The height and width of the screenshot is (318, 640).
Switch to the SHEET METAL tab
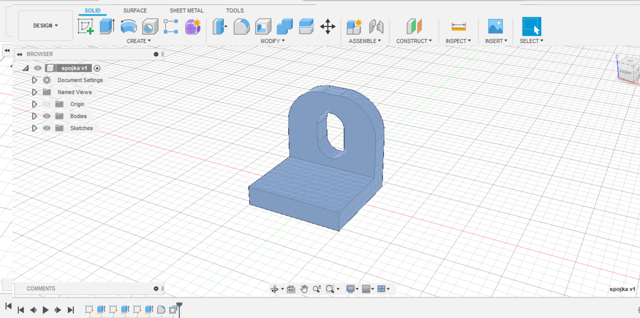tap(187, 11)
